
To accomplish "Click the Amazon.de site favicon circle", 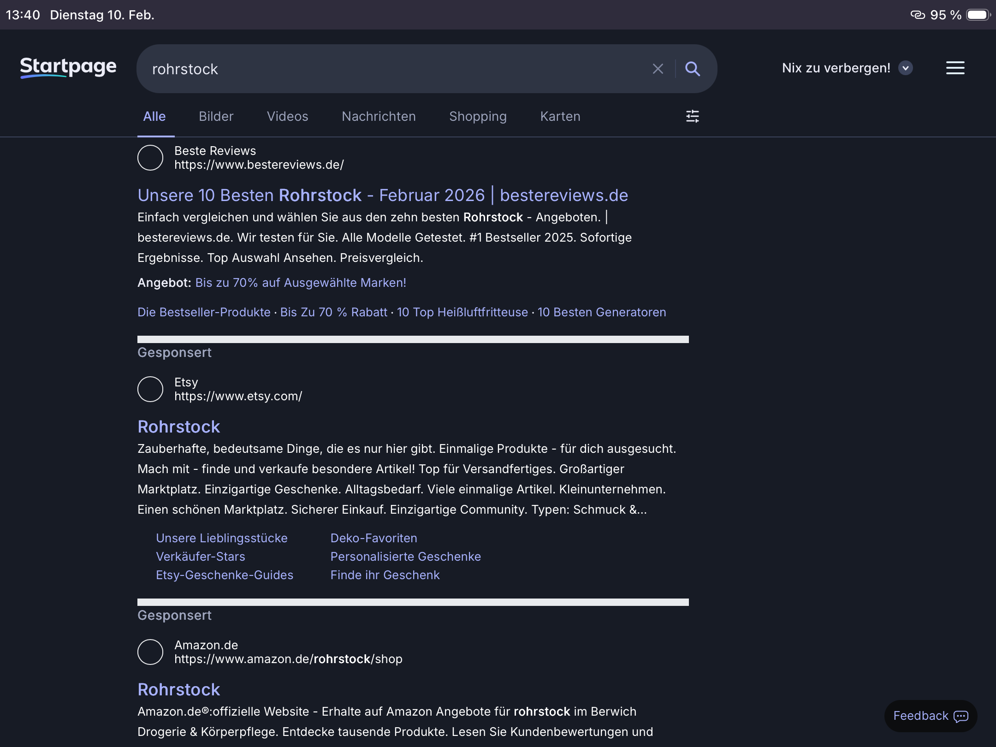I will [x=150, y=652].
